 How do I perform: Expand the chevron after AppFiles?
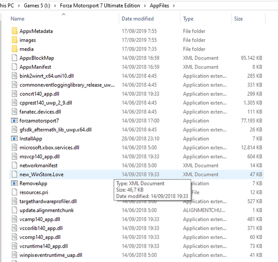pos(174,6)
